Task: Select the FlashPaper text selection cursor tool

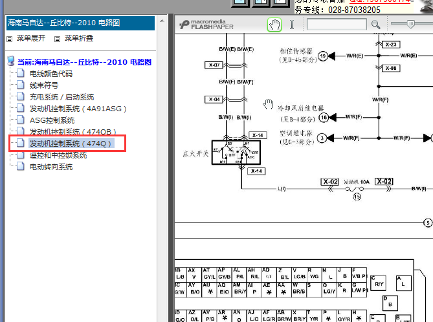Action: (292, 25)
